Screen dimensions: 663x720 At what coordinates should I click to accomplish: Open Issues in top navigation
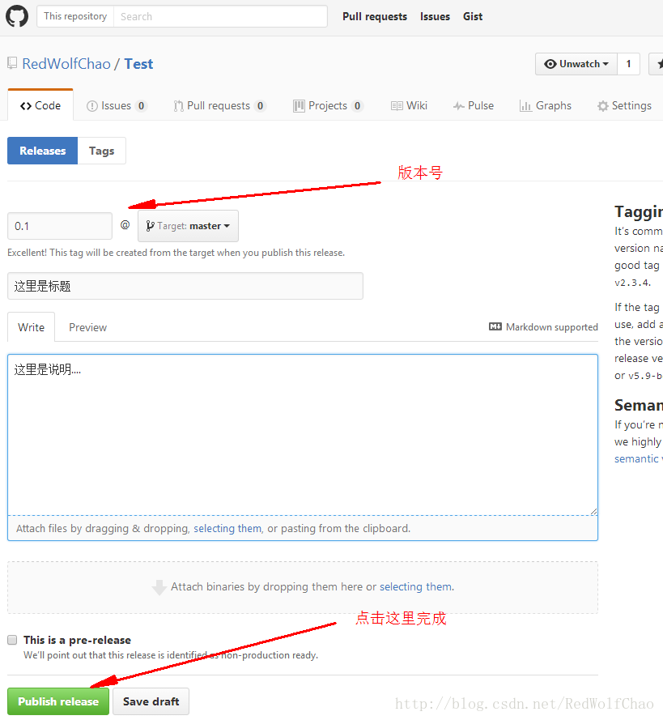click(x=435, y=16)
